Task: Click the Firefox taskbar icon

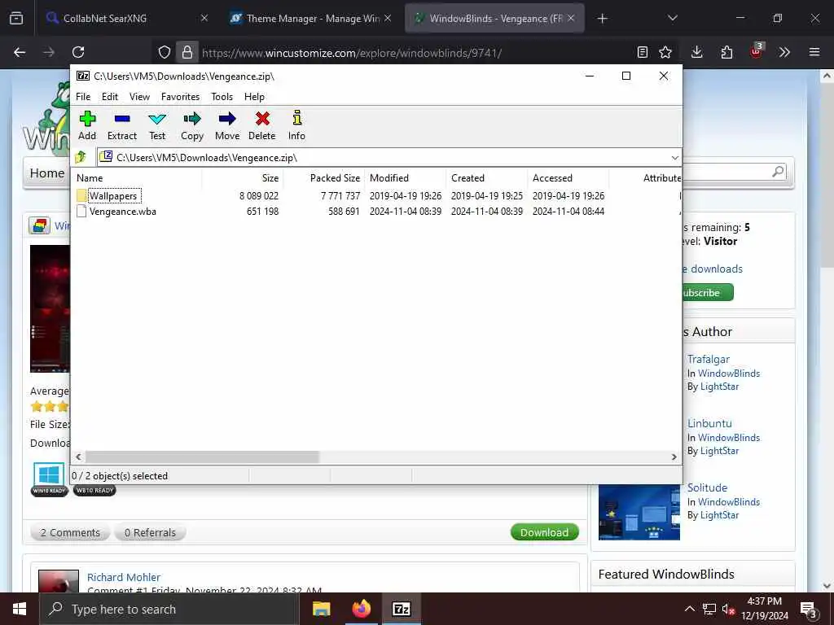Action: 361,609
